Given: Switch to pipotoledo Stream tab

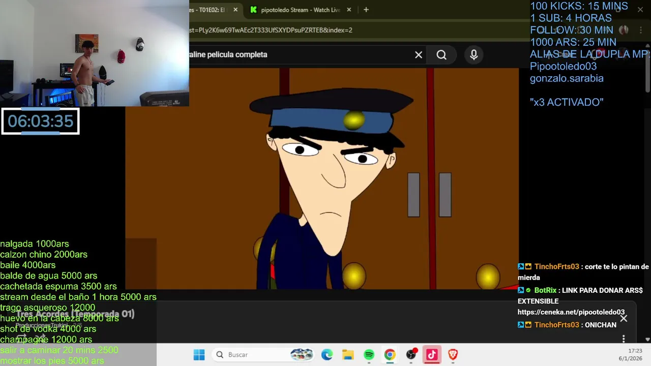Looking at the screenshot, I should coord(300,10).
